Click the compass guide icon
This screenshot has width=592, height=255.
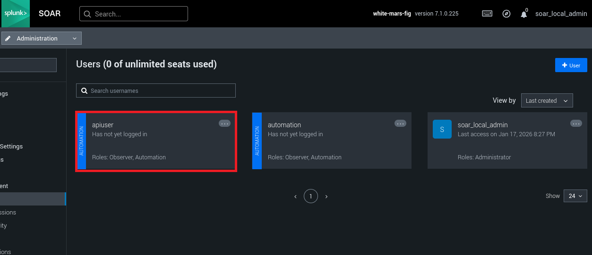coord(506,14)
